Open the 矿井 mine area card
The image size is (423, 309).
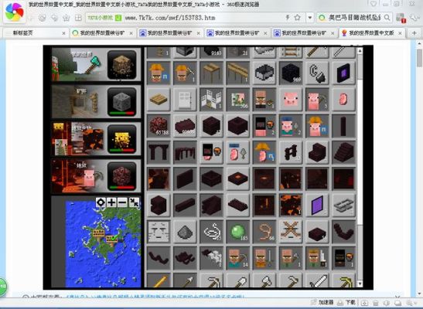(x=96, y=102)
